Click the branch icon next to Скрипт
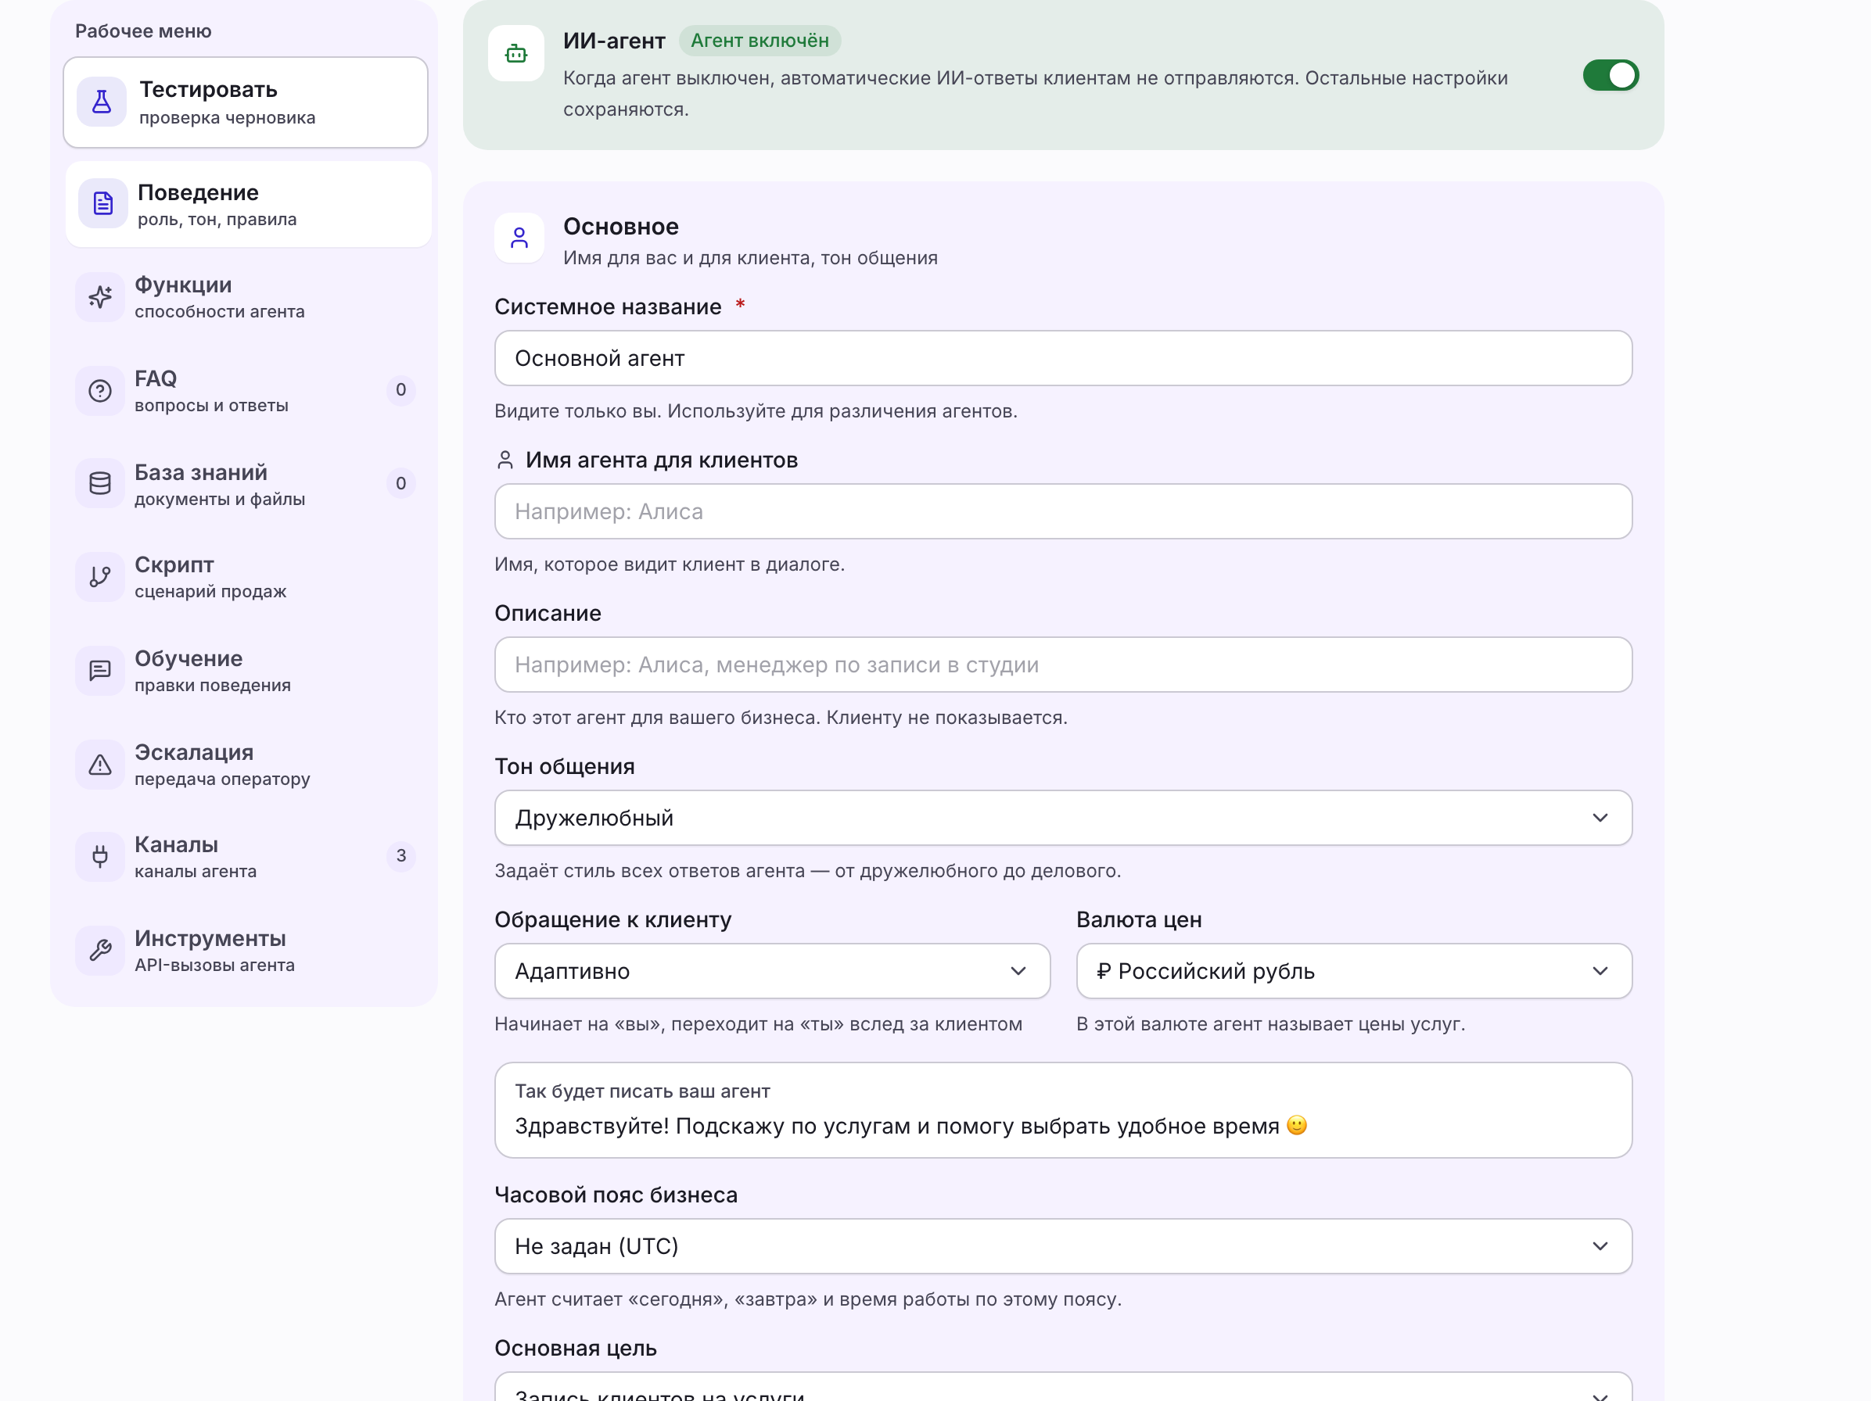Image resolution: width=1871 pixels, height=1401 pixels. coord(100,577)
